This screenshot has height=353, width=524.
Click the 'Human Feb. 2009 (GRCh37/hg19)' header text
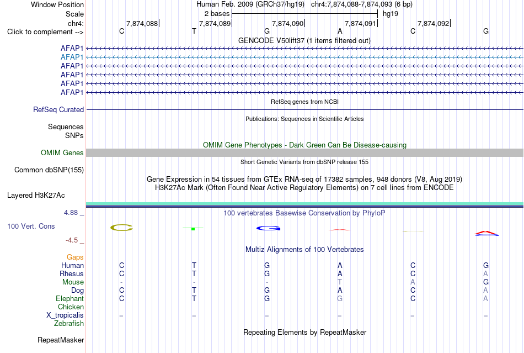coord(250,4)
